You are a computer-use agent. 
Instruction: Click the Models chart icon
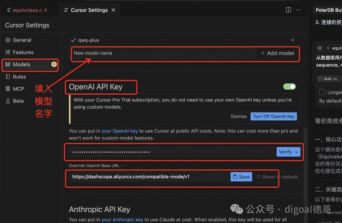point(8,64)
